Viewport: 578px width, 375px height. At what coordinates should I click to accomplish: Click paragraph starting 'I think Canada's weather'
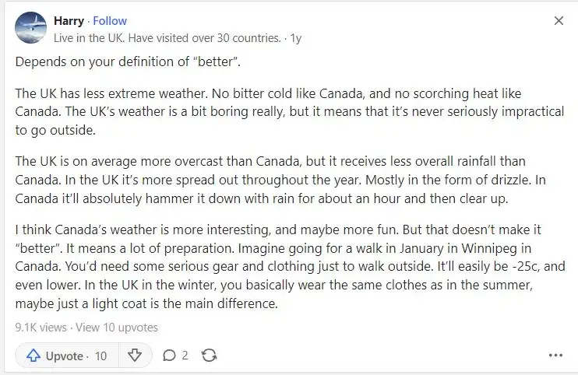click(290, 266)
